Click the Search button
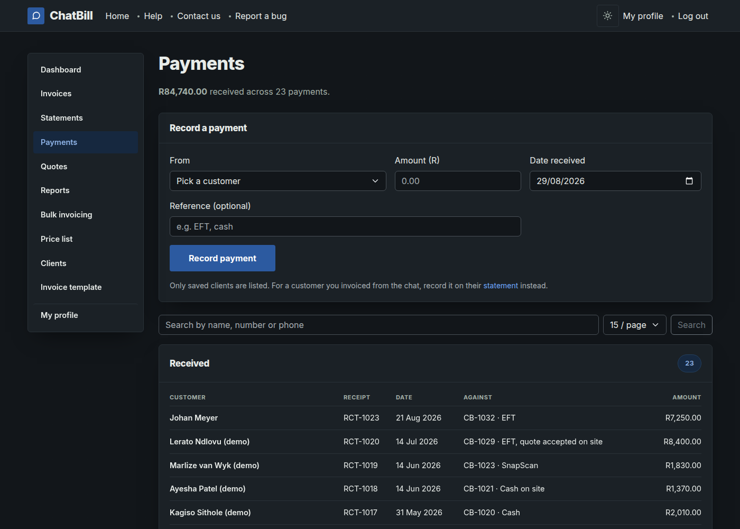The height and width of the screenshot is (529, 740). 691,325
